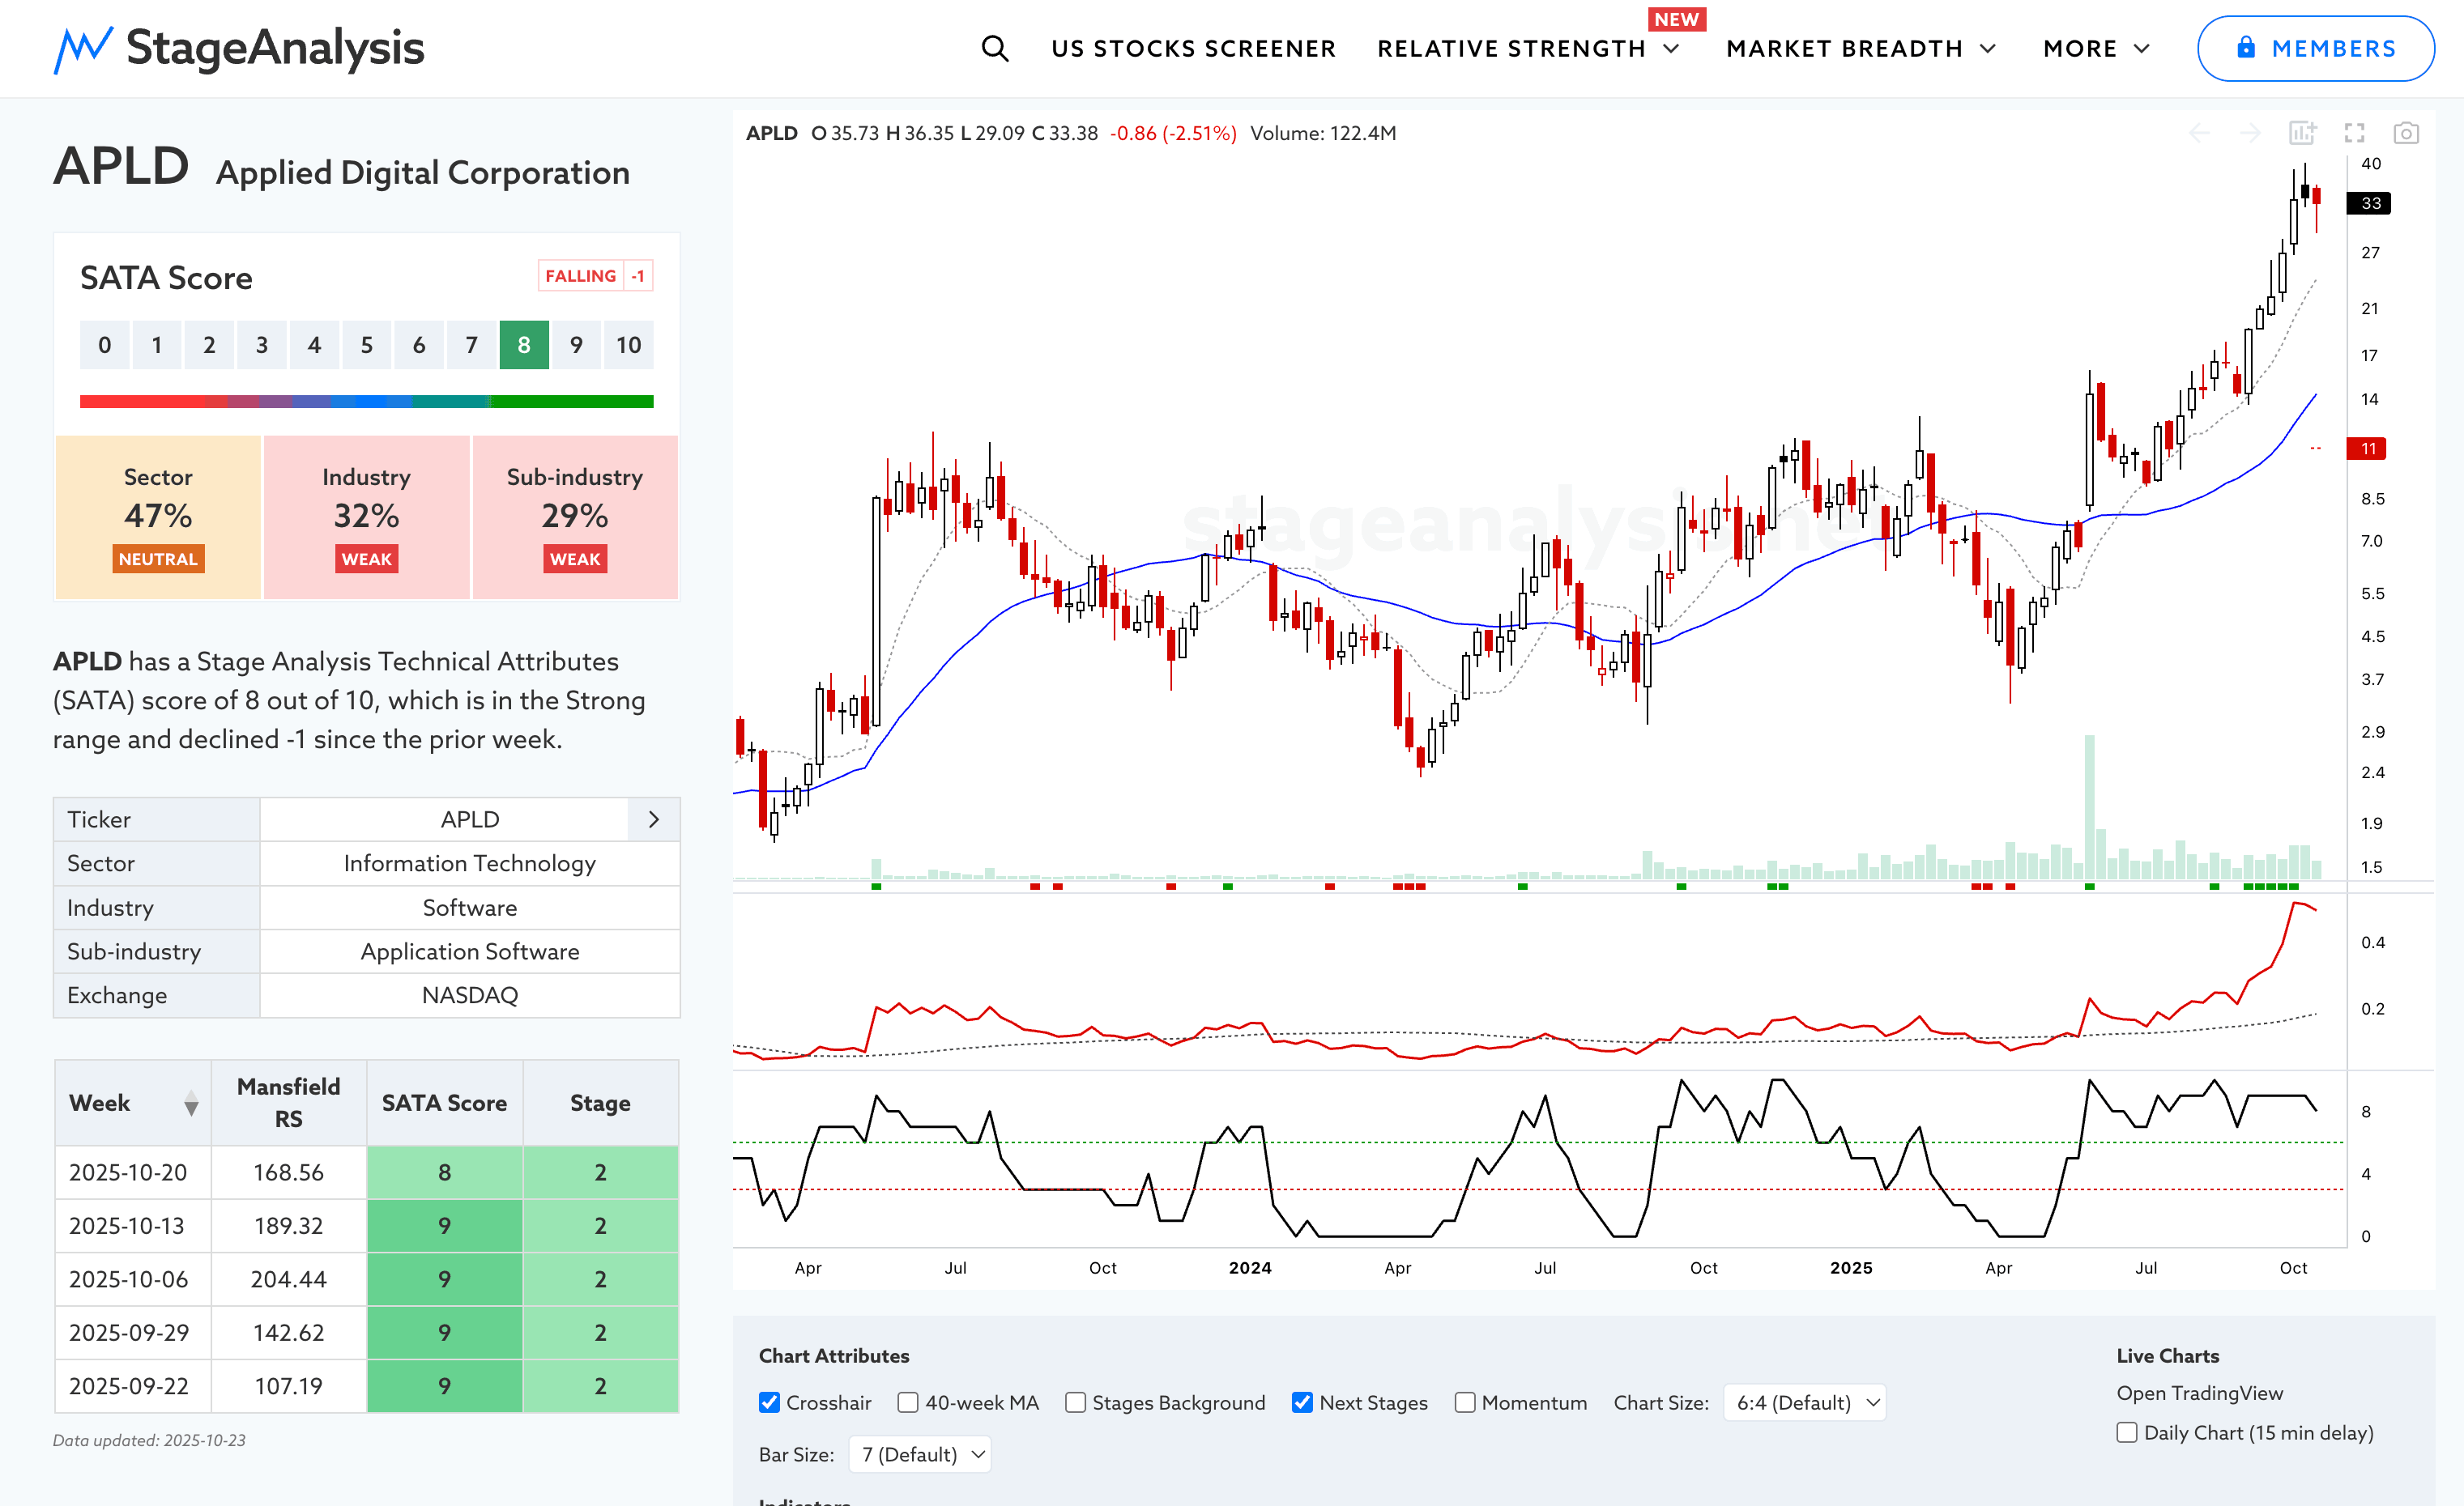Enable Daily Chart 15 min delay checkbox
Screen dimensions: 2464x1506
pyautogui.click(x=2127, y=1432)
